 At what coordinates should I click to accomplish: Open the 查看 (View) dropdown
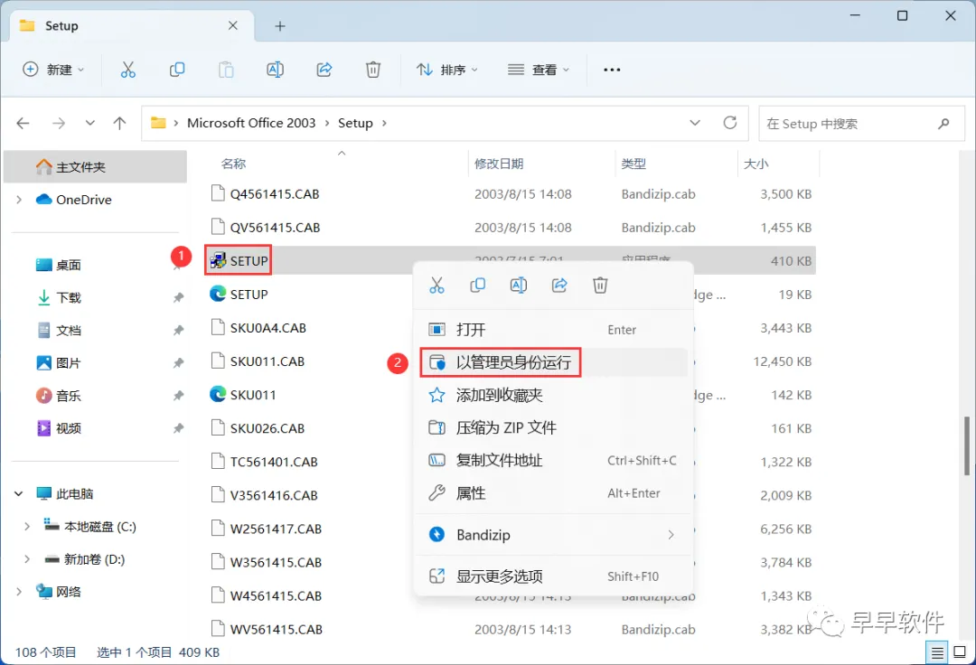539,70
